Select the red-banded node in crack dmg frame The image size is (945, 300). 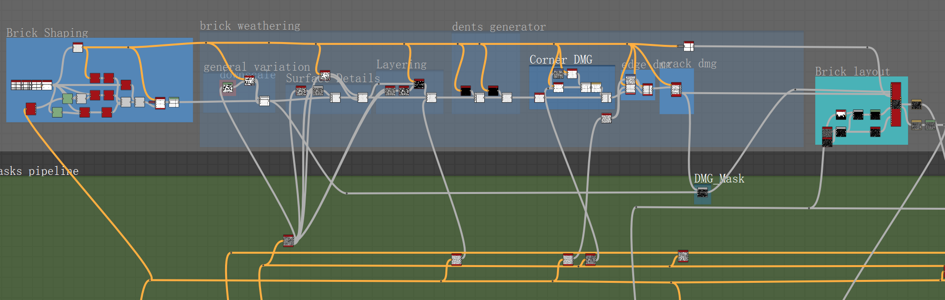[x=676, y=89]
